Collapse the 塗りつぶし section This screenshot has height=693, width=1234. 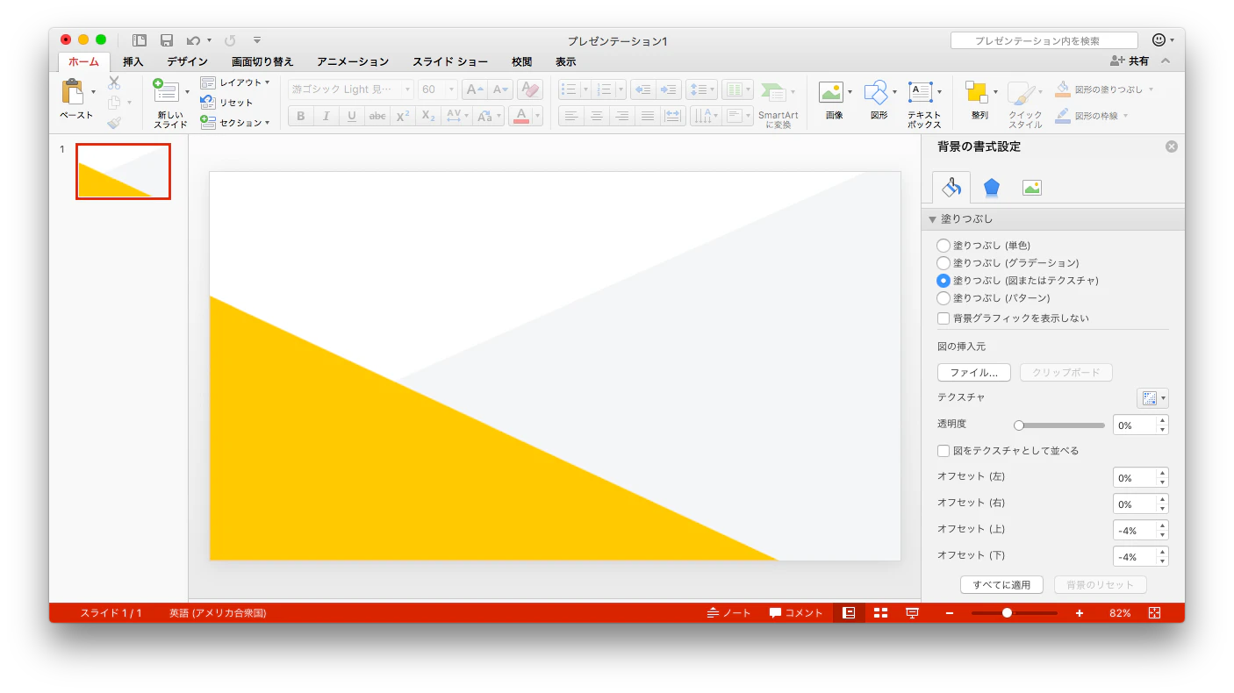tap(932, 219)
